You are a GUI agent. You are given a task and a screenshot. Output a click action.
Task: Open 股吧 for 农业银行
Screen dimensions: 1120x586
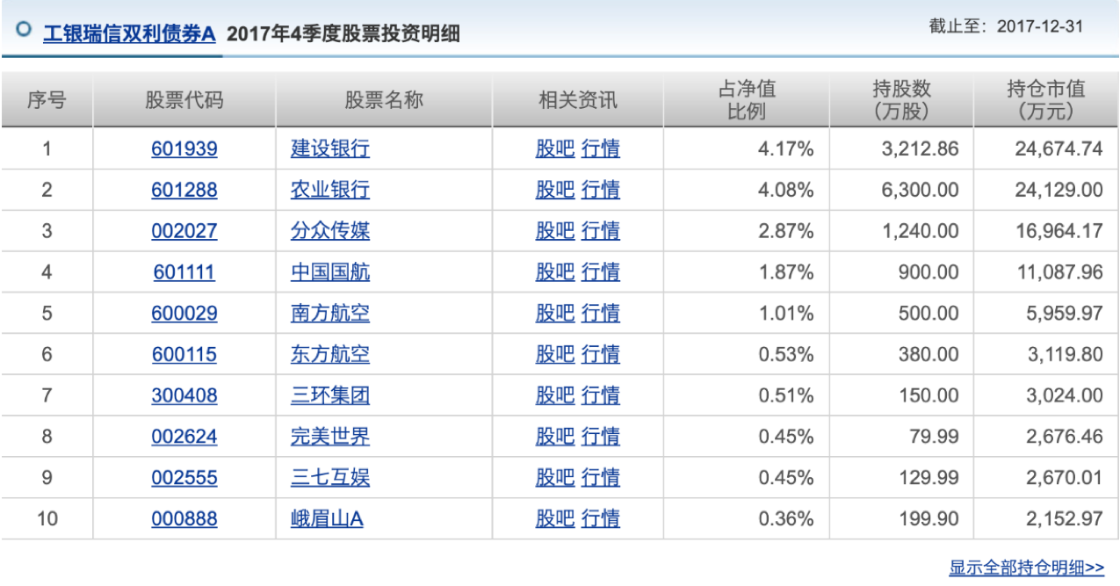pos(555,190)
